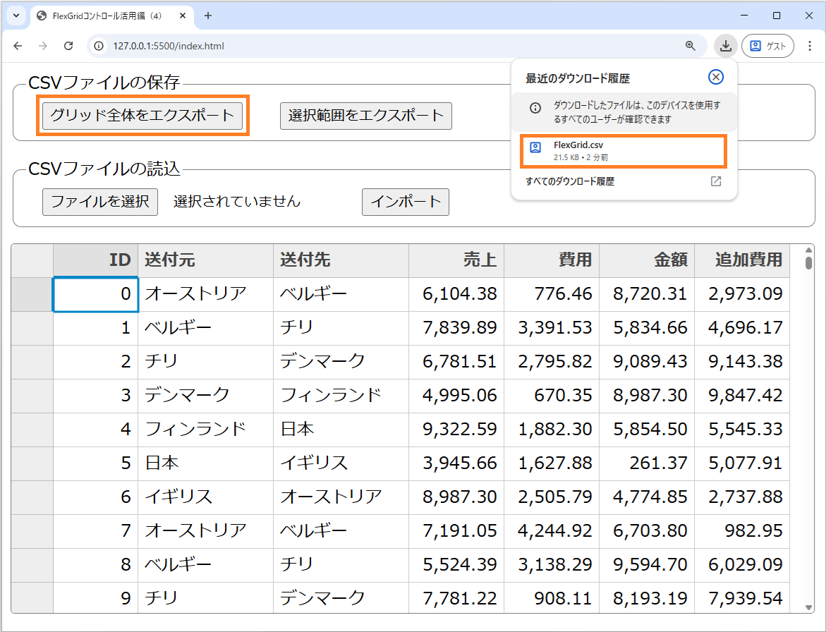
Task: Click the 送付先 column header
Action: (x=341, y=260)
